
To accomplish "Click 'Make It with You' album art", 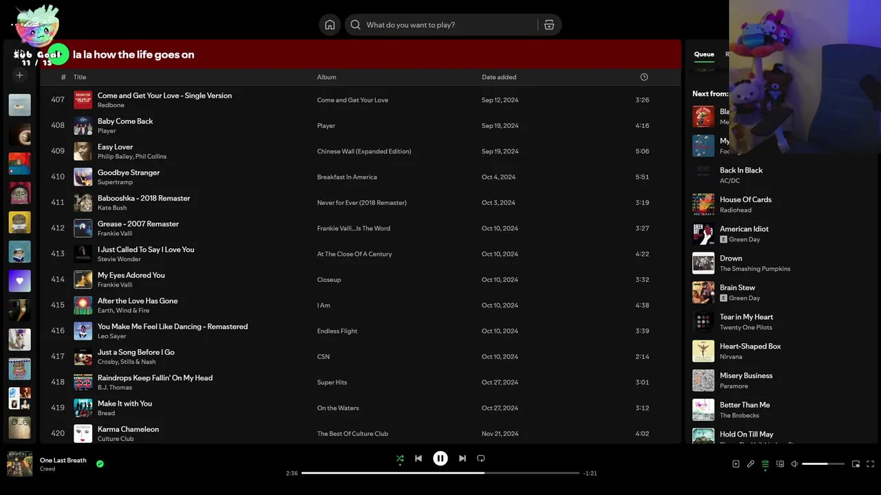I will (x=83, y=408).
